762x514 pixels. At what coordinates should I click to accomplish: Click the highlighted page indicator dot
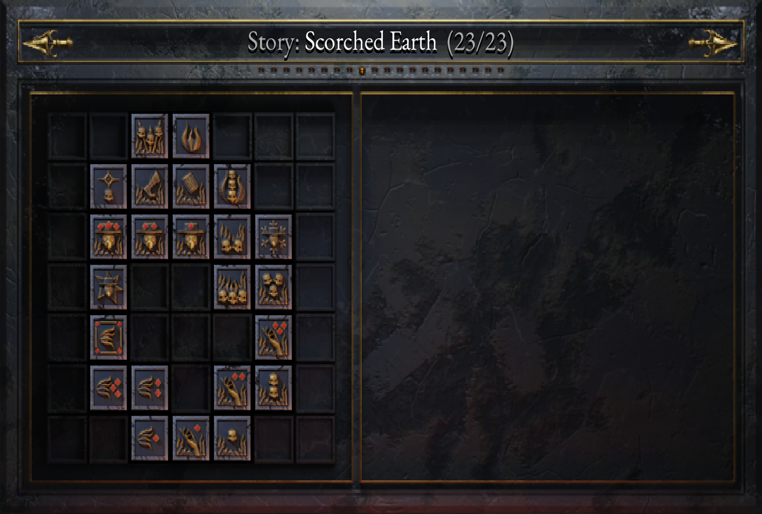point(362,71)
